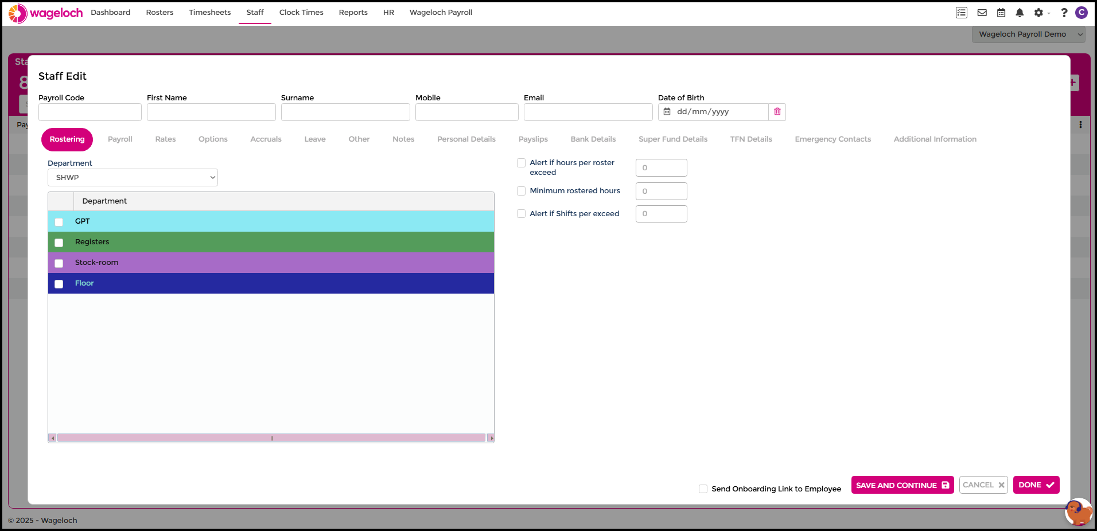
Task: Open the three-dot options menu
Action: point(1080,124)
